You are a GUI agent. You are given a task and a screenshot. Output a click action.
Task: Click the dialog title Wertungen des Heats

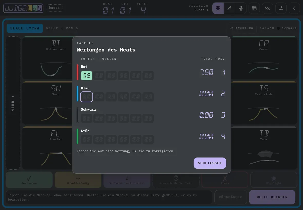[106, 50]
